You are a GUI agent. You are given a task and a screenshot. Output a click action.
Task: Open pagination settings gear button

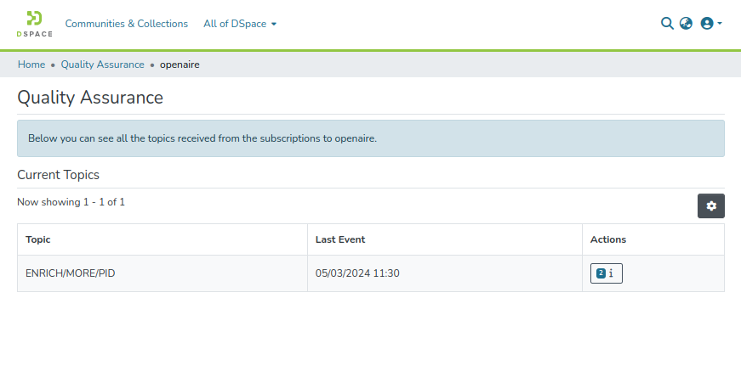coord(710,205)
